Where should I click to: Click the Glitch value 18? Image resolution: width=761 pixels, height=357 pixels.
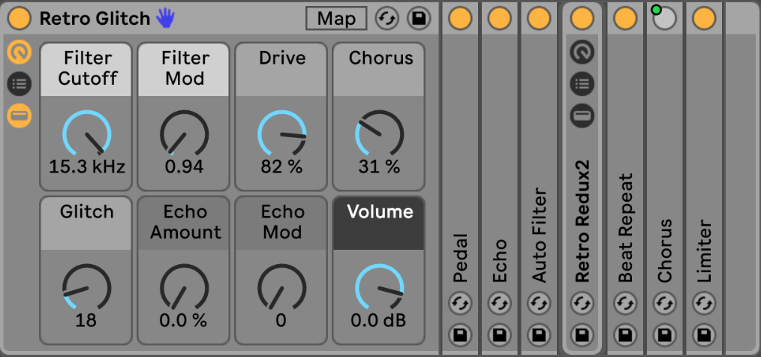86,320
